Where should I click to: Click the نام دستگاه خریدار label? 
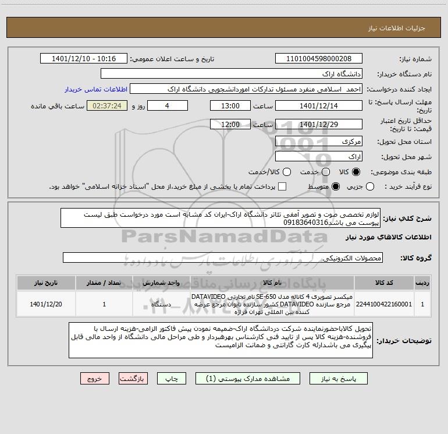point(404,75)
